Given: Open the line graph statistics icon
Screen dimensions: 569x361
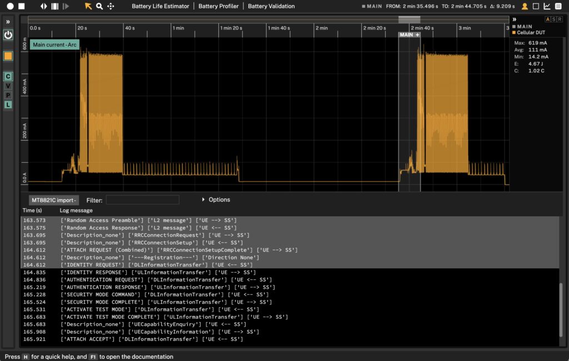Looking at the screenshot, I should coord(547,6).
